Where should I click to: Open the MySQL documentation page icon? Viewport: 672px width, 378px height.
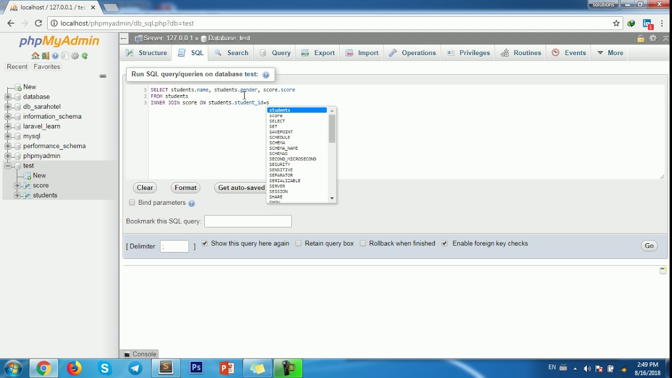(x=65, y=56)
